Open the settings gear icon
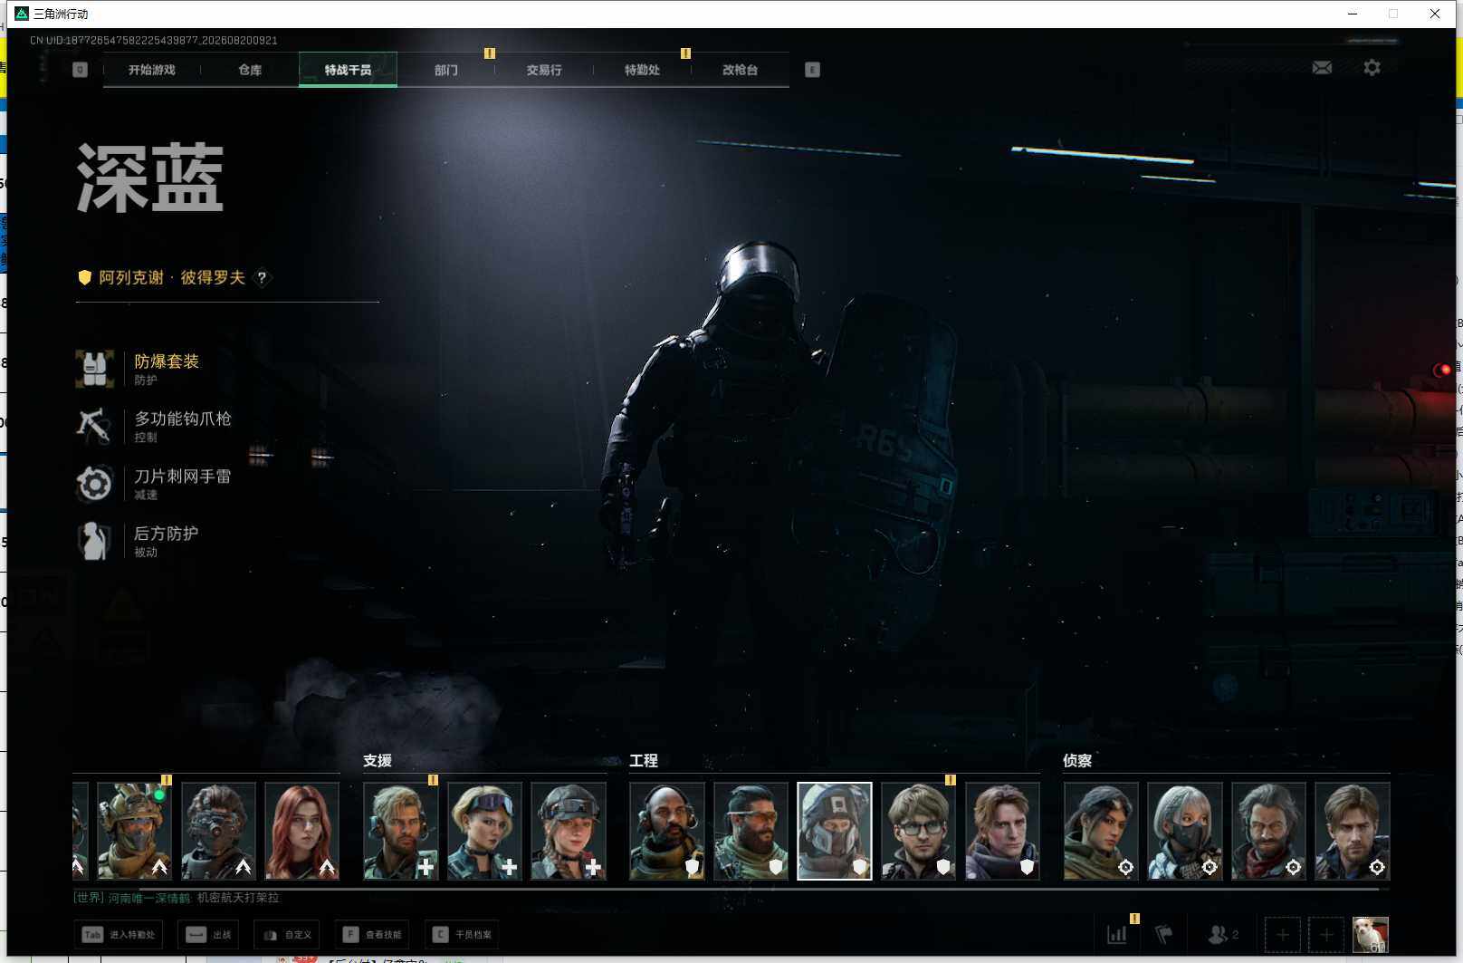This screenshot has height=963, width=1463. [1372, 68]
